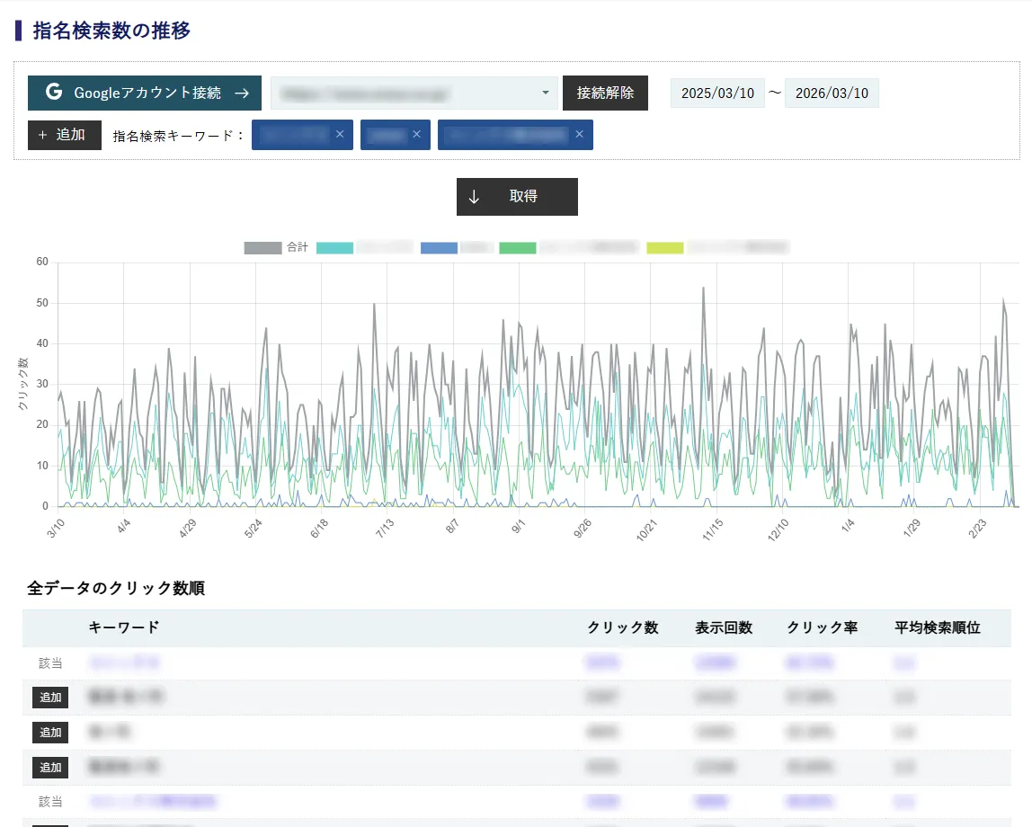Click the end date field showing 2026/03/10
The height and width of the screenshot is (827, 1032).
pos(832,93)
